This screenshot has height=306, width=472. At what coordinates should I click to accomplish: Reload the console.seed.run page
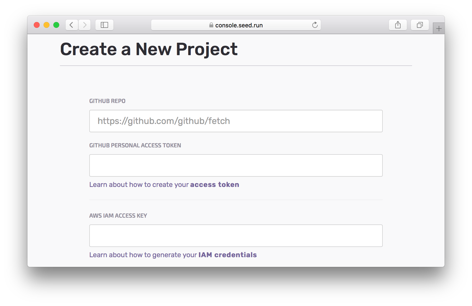tap(315, 25)
